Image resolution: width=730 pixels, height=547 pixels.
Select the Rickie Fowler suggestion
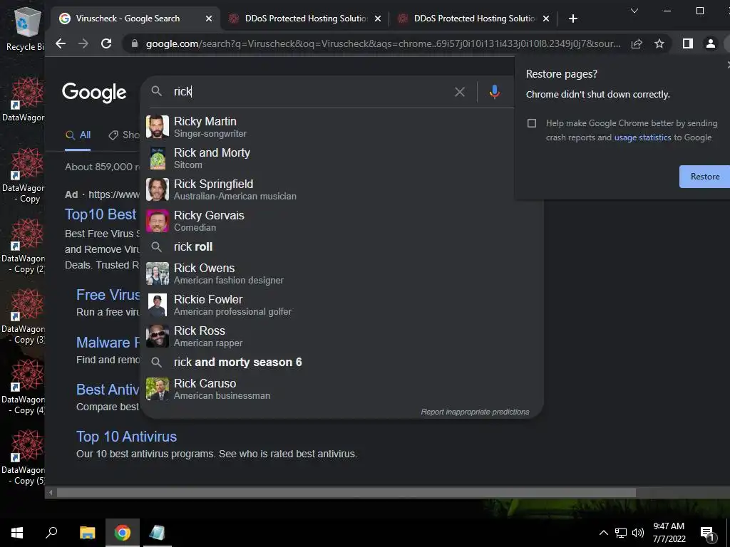341,305
